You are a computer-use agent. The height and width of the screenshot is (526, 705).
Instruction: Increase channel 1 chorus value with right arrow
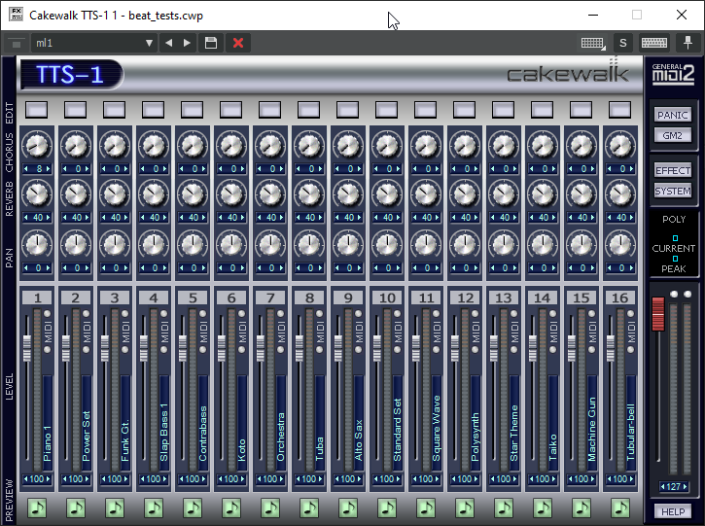click(x=50, y=168)
